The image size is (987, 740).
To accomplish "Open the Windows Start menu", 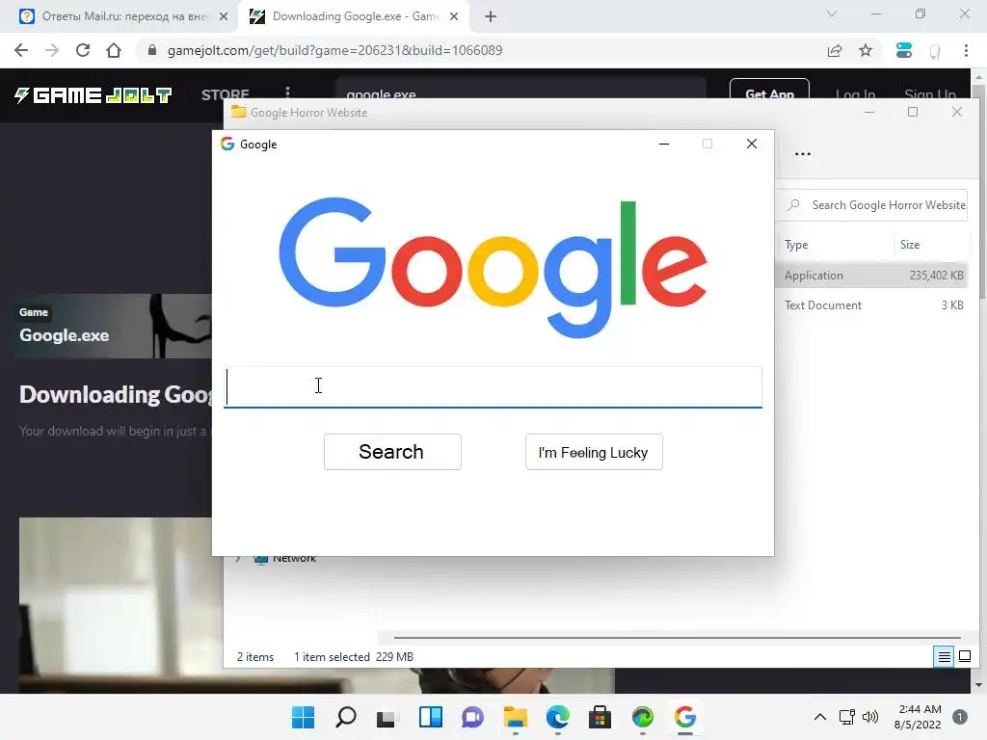I will click(x=303, y=717).
